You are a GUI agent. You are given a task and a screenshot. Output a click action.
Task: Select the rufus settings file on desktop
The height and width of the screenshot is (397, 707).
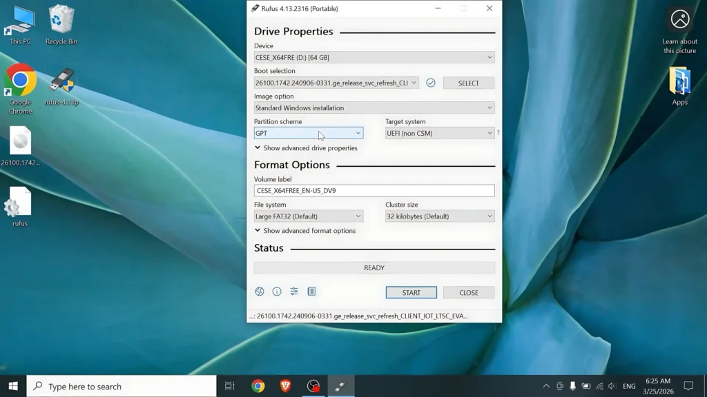click(20, 207)
